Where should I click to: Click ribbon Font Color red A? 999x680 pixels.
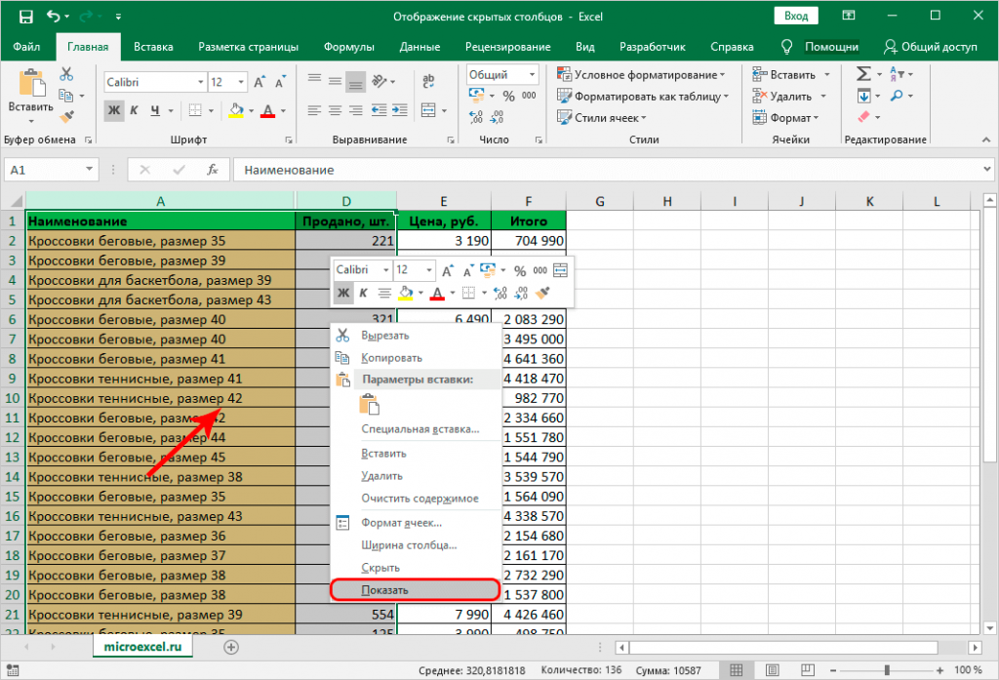[x=268, y=111]
